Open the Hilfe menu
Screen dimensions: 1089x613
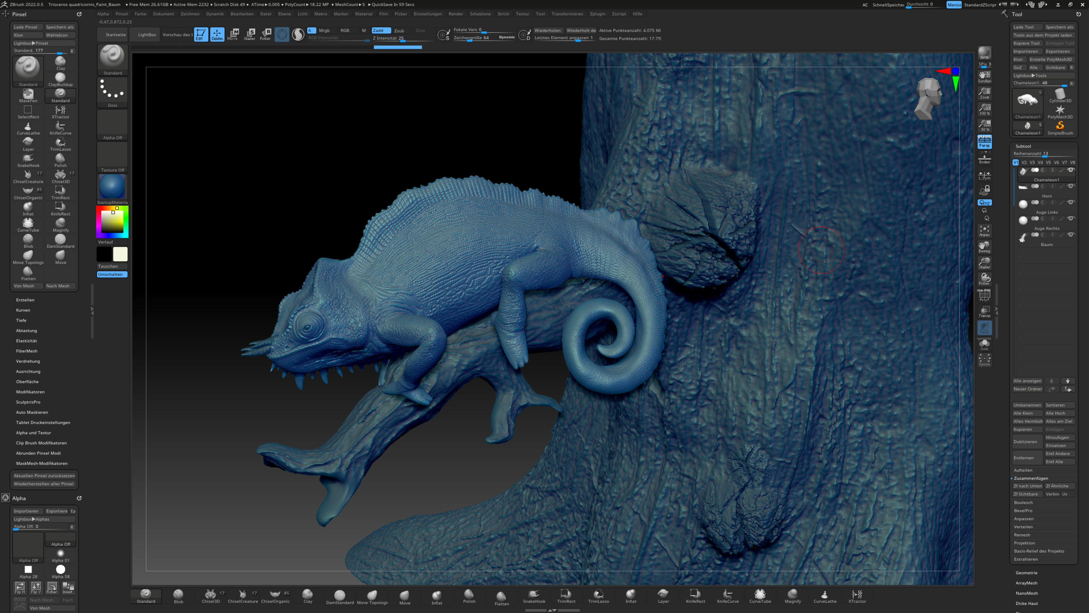pyautogui.click(x=638, y=14)
